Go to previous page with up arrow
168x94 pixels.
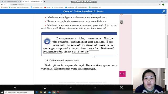[15, 88]
